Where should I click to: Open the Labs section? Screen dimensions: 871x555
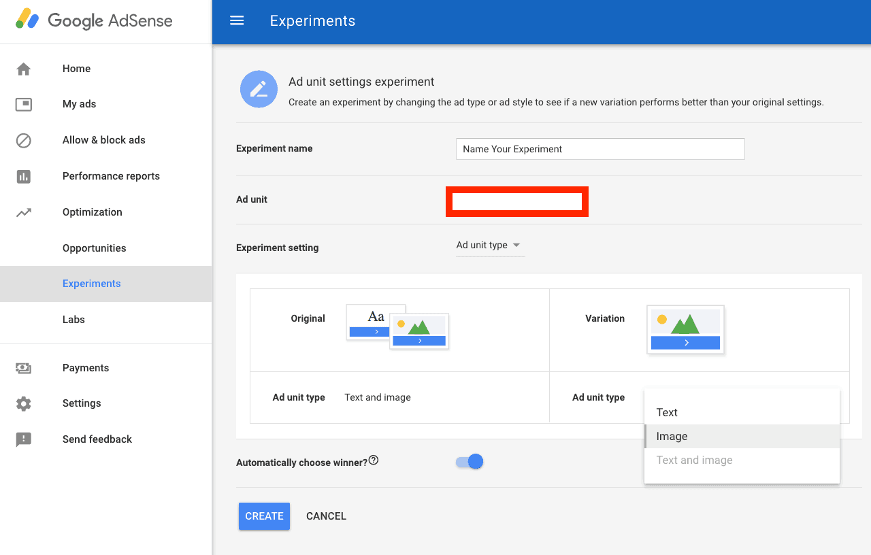[x=73, y=319]
